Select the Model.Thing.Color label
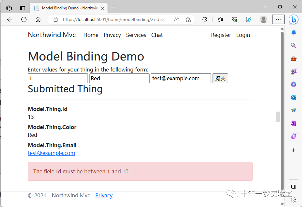The image size is (302, 207). [x=52, y=127]
